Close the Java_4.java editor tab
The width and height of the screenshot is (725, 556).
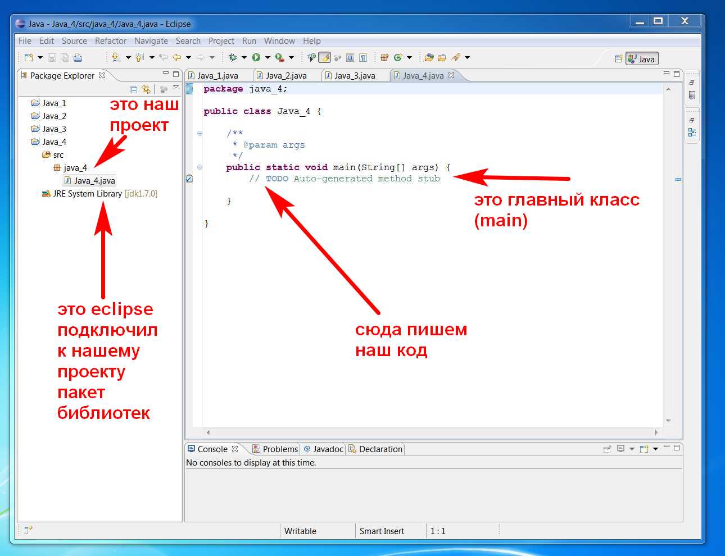point(451,75)
